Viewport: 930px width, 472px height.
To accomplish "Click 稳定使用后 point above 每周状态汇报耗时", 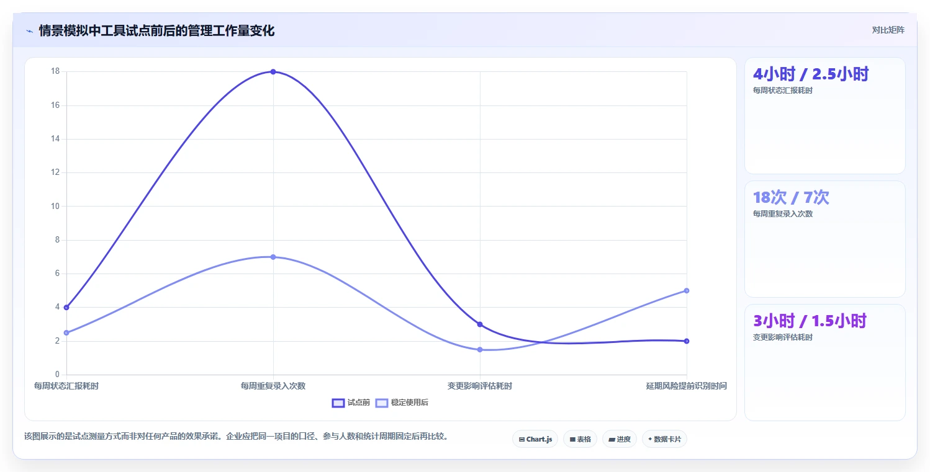I will 66,332.
